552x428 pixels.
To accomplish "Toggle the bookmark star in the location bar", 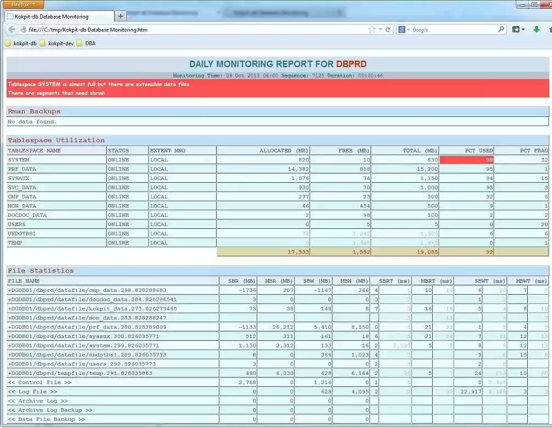I will point(371,29).
